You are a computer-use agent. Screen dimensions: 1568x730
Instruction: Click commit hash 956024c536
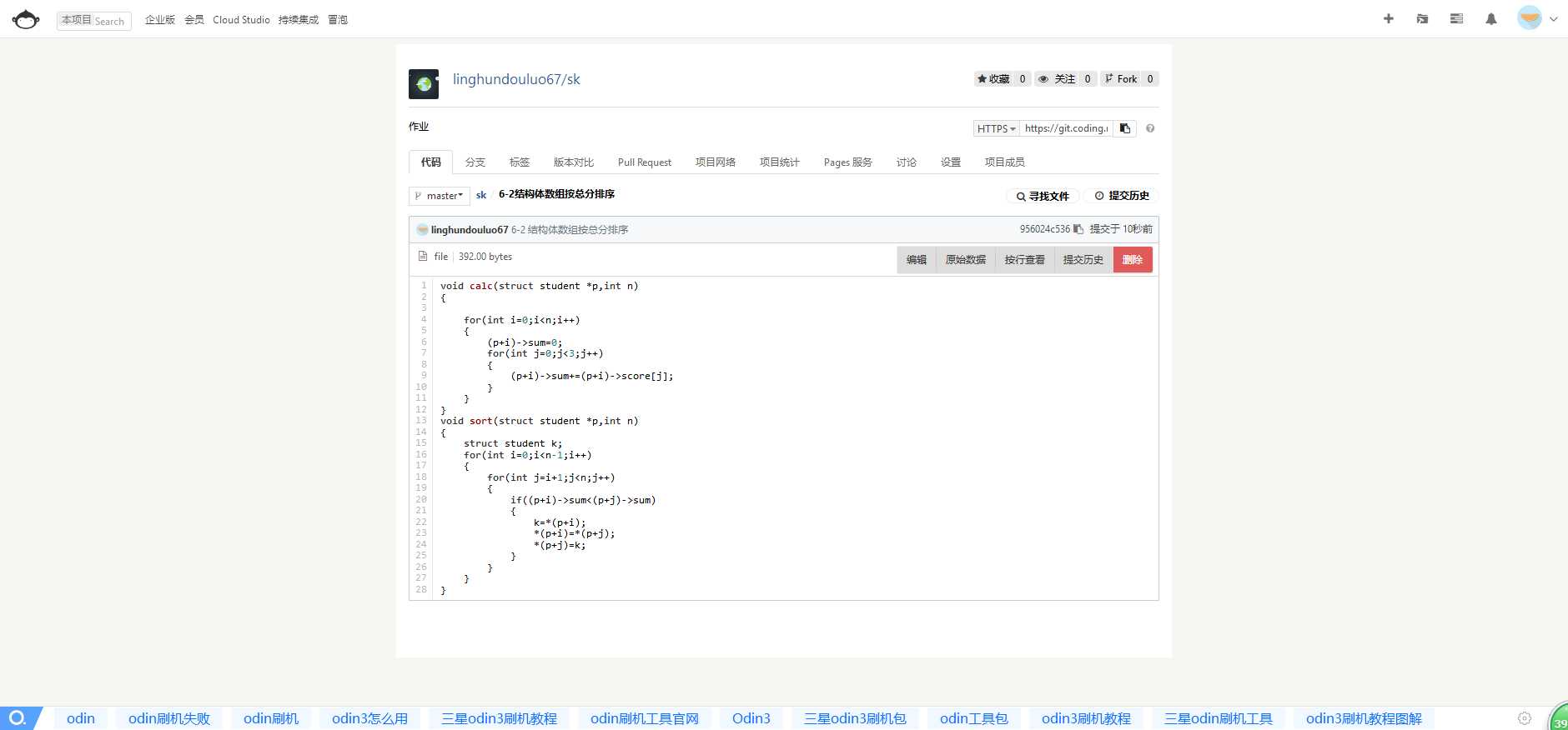coord(1044,229)
